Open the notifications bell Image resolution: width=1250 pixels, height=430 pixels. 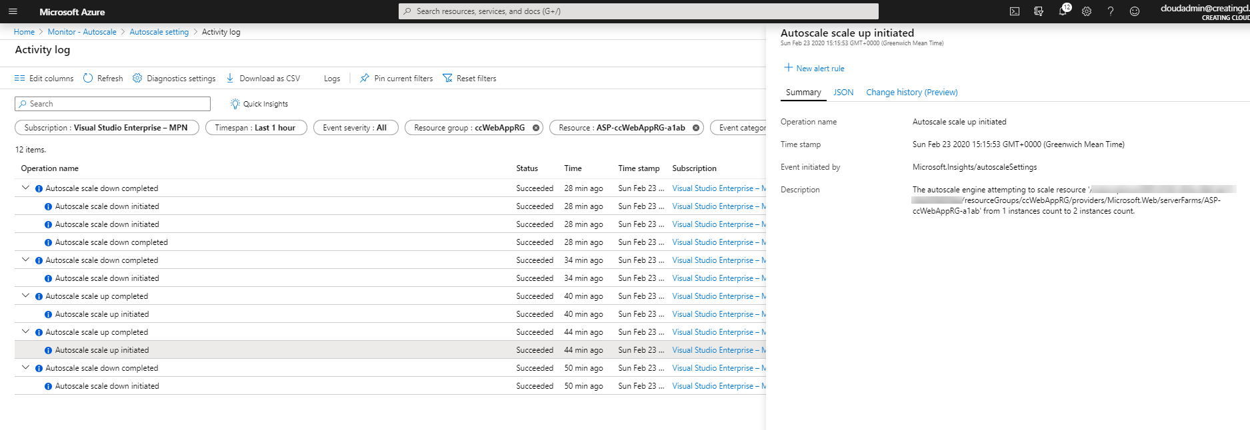tap(1063, 11)
